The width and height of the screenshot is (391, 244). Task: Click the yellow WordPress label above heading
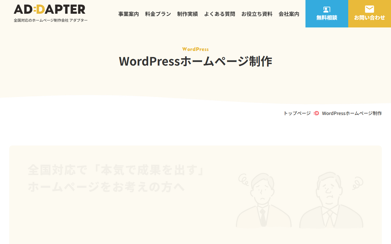tap(195, 49)
